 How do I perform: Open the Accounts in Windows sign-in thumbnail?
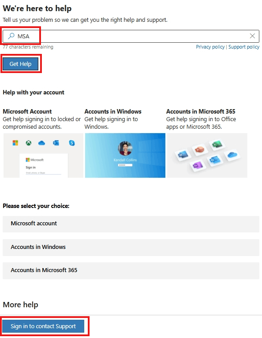tap(125, 155)
